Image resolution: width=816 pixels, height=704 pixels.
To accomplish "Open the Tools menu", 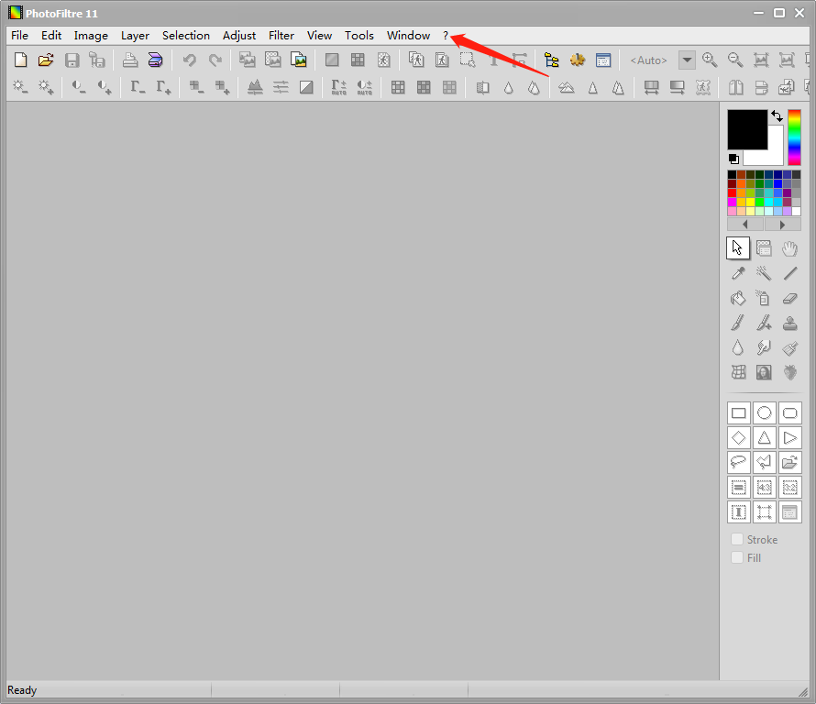I will [359, 36].
